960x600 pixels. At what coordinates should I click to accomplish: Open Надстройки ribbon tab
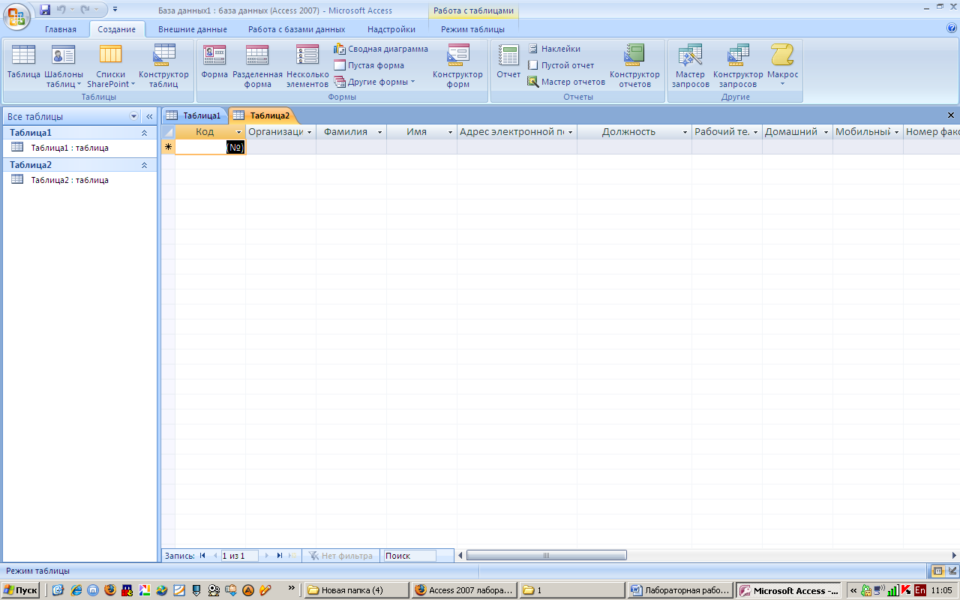tap(391, 29)
